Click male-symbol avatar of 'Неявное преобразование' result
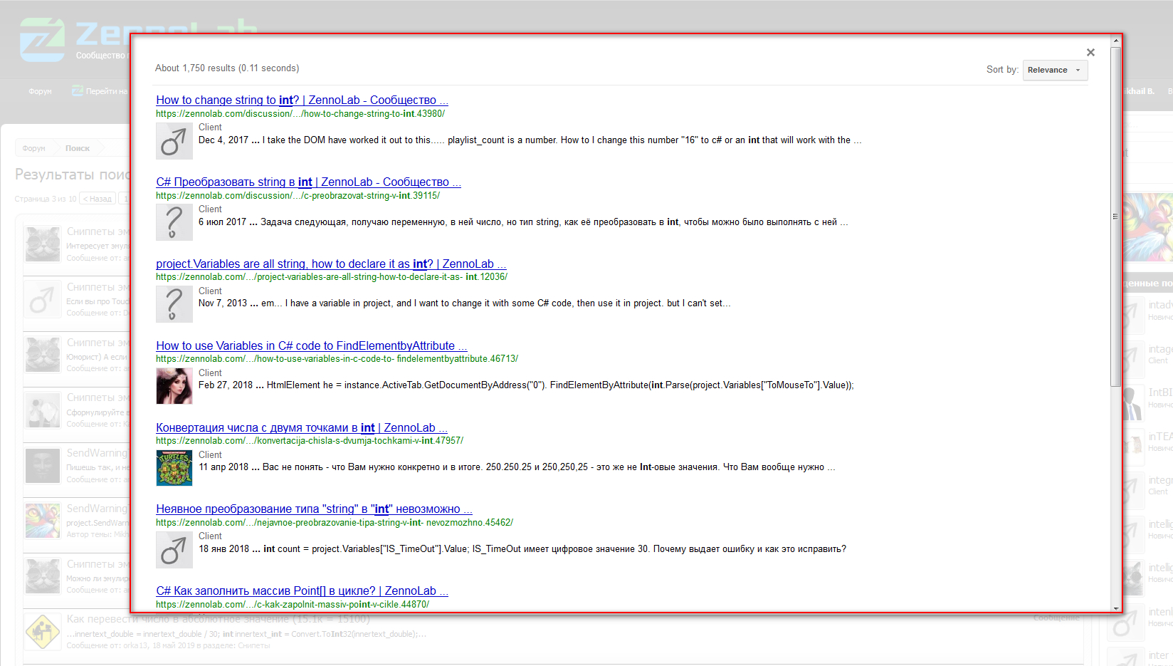 coord(174,550)
